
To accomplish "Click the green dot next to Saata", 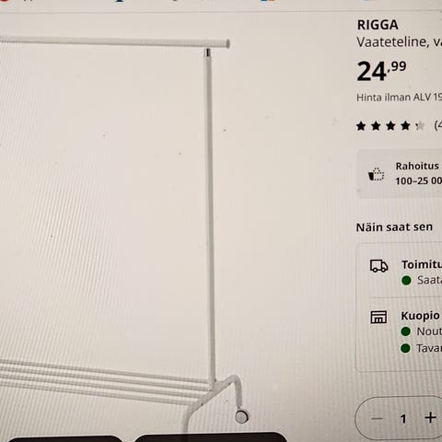I will click(x=406, y=280).
